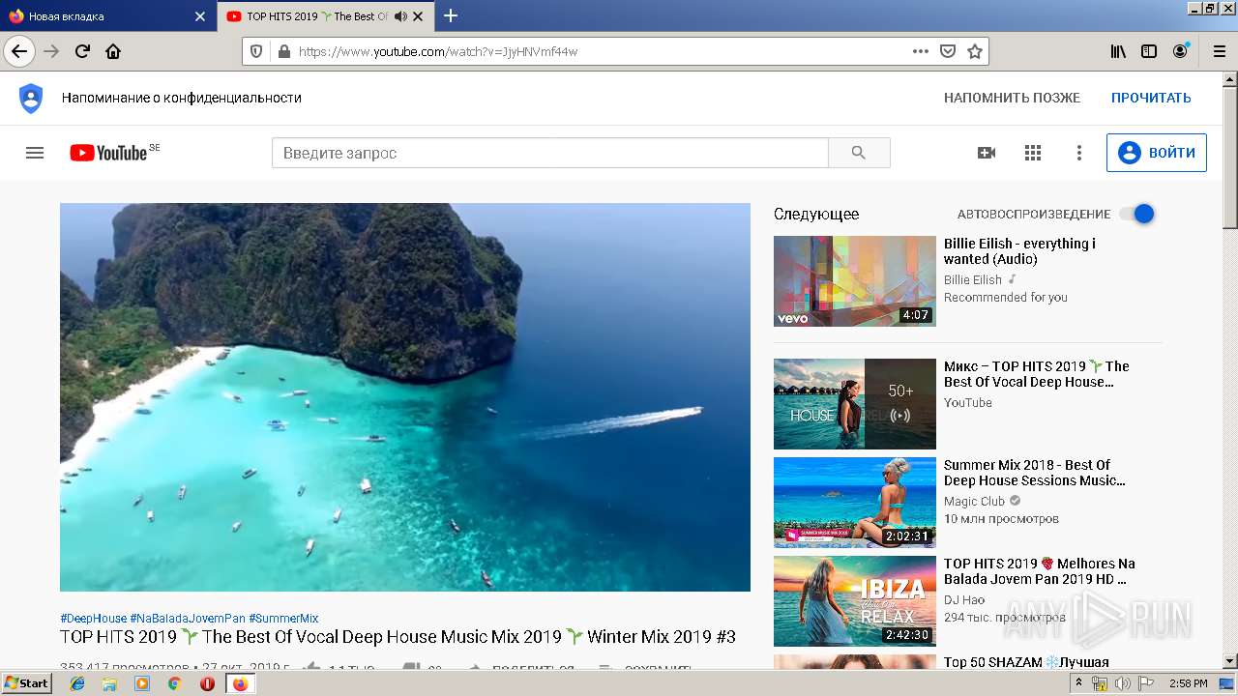Open Top 50 SHAZAM video title
This screenshot has width=1238, height=696.
point(1026,662)
